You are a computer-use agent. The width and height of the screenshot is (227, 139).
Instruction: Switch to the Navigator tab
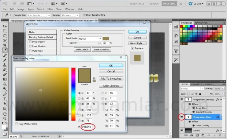tap(201, 23)
